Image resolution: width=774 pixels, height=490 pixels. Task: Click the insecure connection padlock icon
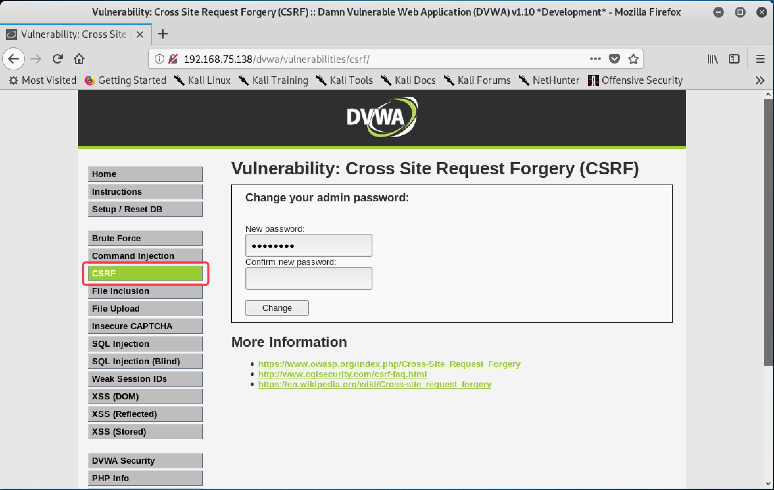(x=173, y=59)
